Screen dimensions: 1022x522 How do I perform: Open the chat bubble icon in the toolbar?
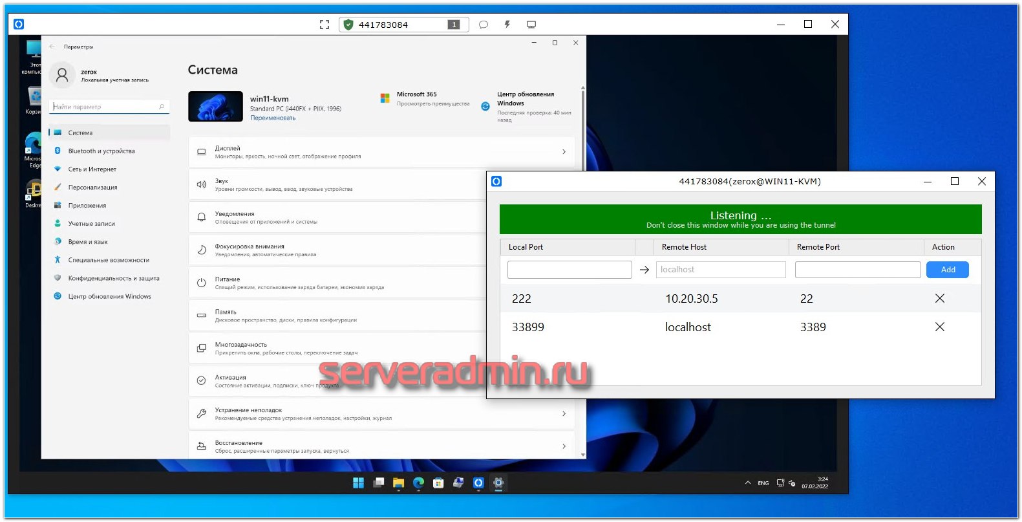click(483, 25)
